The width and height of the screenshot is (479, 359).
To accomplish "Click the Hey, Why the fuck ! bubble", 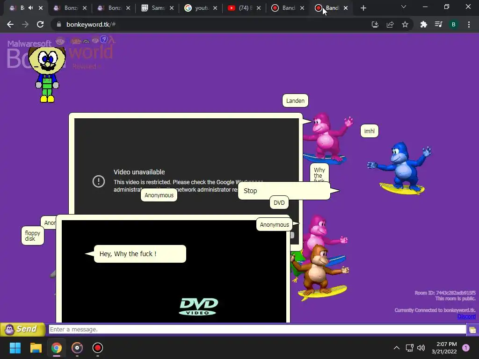I will pyautogui.click(x=139, y=254).
